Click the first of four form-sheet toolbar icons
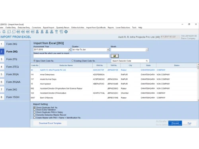This screenshot has height=149, width=199. 18,32
